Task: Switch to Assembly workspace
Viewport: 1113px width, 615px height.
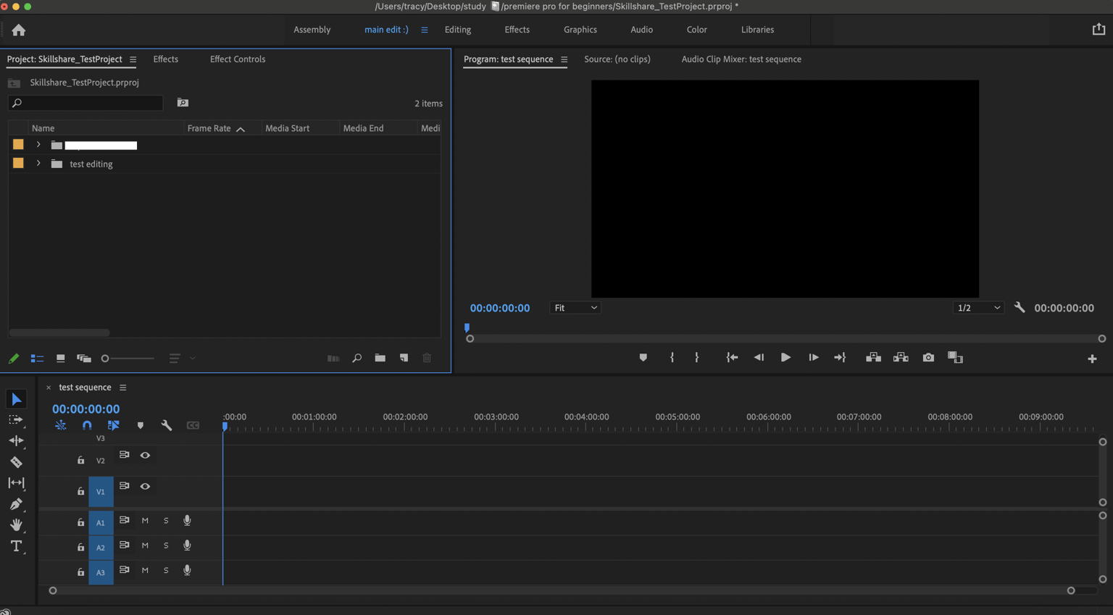Action: click(312, 30)
